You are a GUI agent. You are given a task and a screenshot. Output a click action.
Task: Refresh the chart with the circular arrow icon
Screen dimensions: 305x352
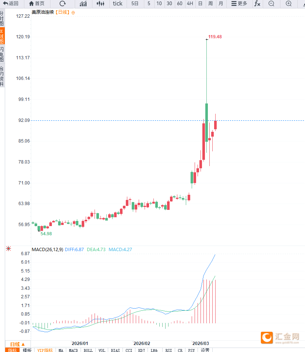pos(63,4)
